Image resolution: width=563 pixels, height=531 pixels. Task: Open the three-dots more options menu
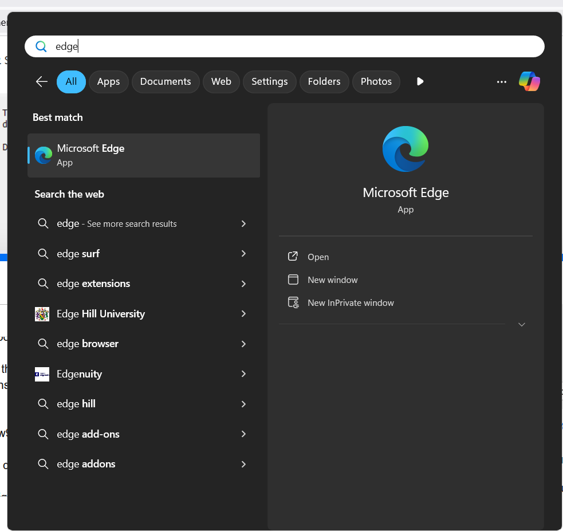click(x=502, y=82)
